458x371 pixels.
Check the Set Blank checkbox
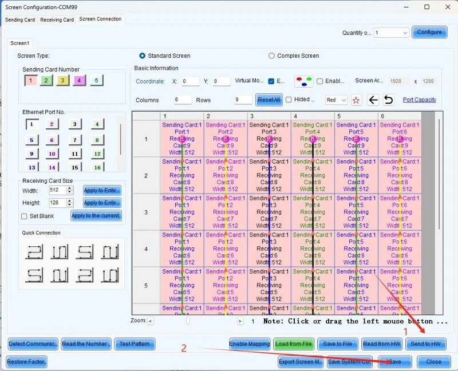[x=24, y=216]
